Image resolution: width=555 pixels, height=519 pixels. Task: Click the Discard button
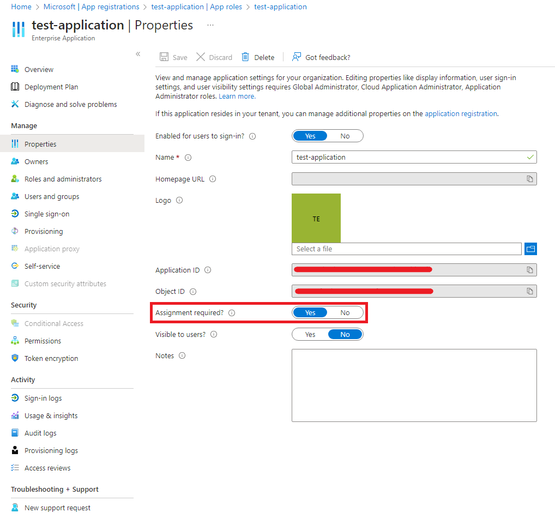pos(214,57)
